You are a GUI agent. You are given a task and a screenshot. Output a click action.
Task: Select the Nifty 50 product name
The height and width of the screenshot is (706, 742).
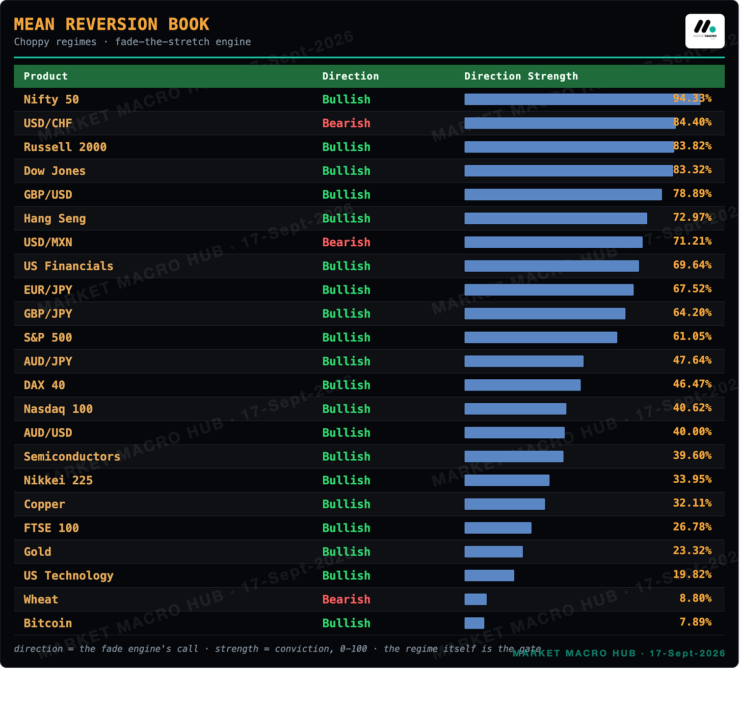[x=51, y=100]
